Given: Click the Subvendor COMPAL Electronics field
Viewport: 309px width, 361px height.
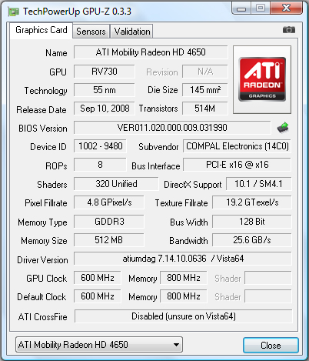Looking at the screenshot, I should (x=237, y=146).
